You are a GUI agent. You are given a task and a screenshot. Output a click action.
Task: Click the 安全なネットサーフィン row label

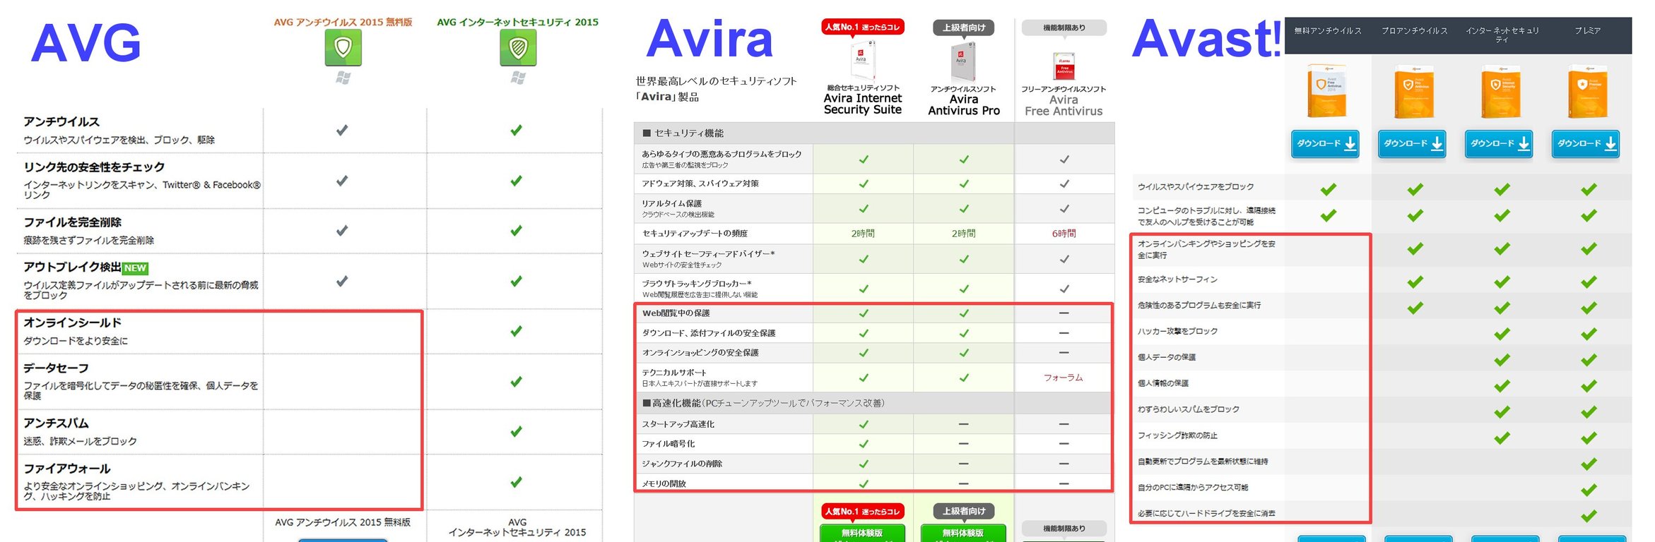click(1177, 279)
